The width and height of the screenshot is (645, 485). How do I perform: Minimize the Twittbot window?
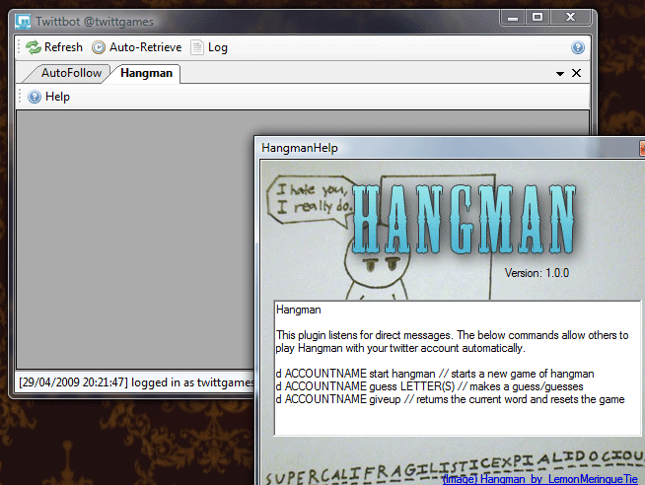click(x=512, y=17)
